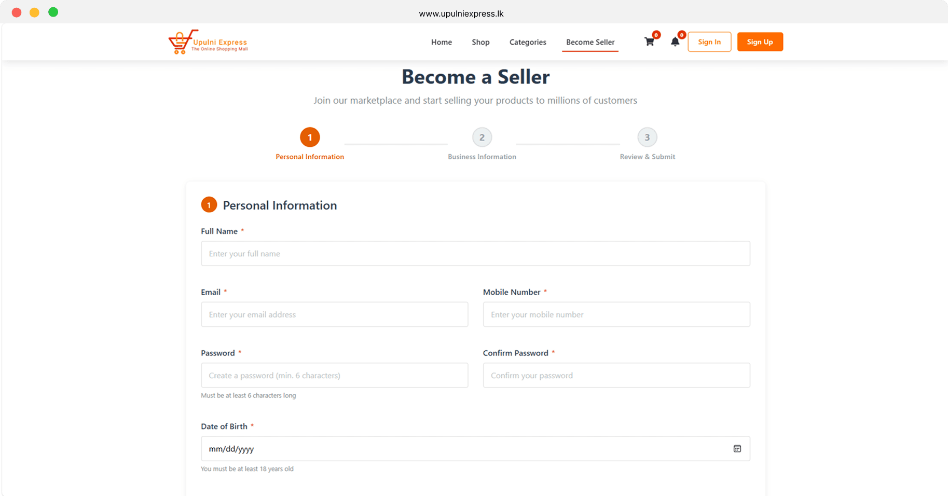948x496 pixels.
Task: Click step 3 Review & Submit circle
Action: coord(647,137)
